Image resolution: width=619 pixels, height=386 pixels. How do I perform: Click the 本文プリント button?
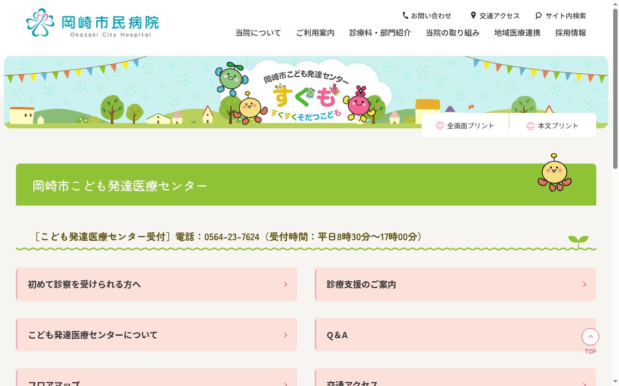553,125
